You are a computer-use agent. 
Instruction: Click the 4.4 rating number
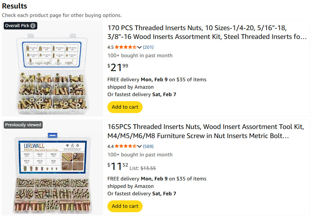[110, 146]
